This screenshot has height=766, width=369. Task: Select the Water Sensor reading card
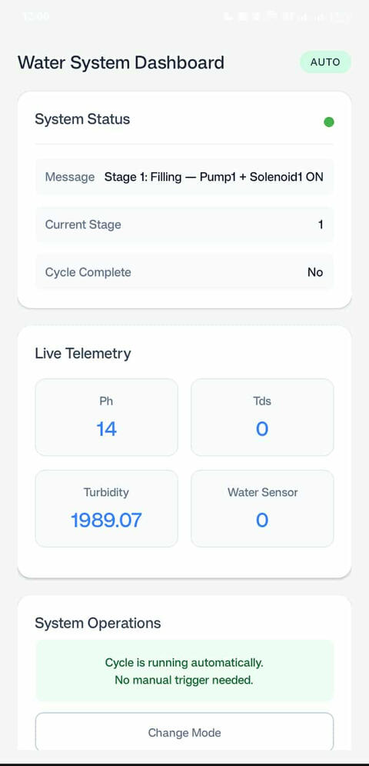pyautogui.click(x=262, y=508)
